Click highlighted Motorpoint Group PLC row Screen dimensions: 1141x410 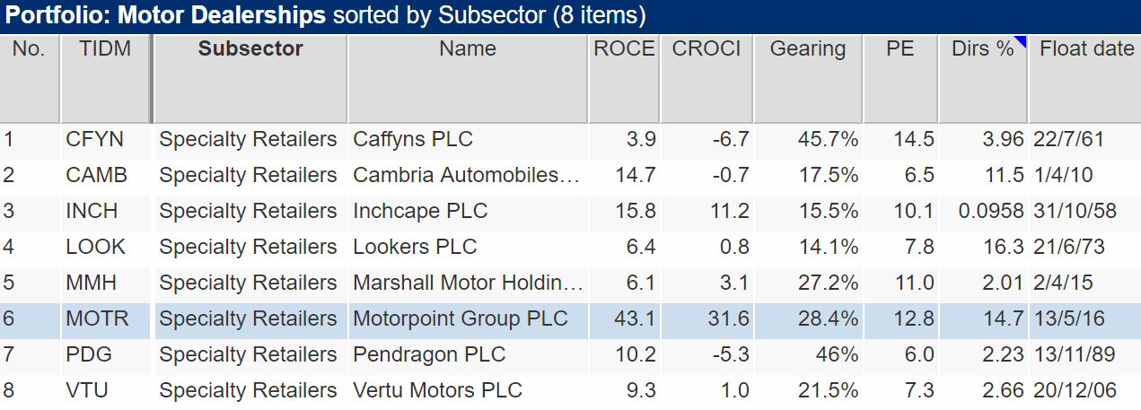point(570,319)
